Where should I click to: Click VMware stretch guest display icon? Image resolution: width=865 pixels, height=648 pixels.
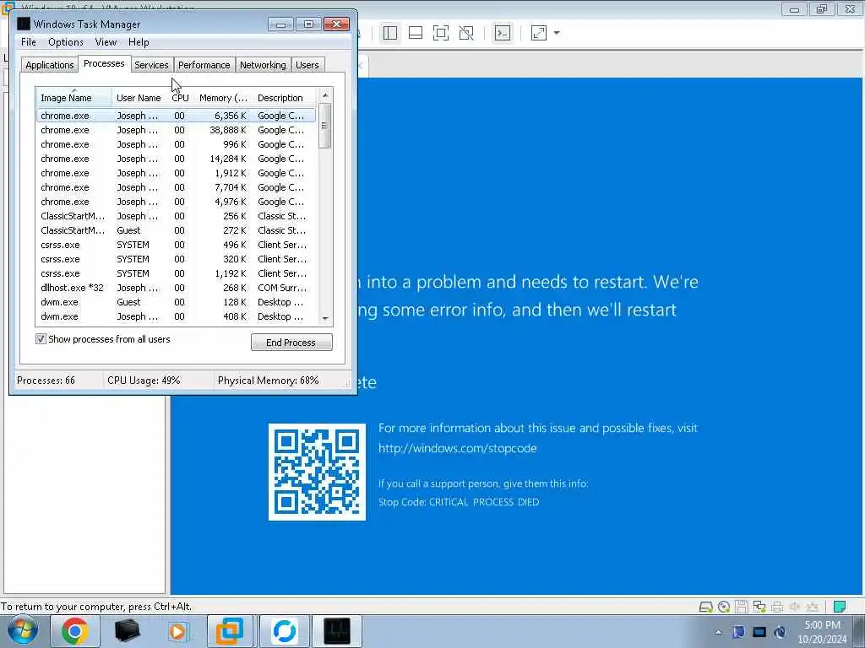539,33
